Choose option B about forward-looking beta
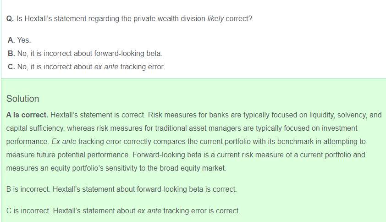This screenshot has height=222, width=386. 85,54
